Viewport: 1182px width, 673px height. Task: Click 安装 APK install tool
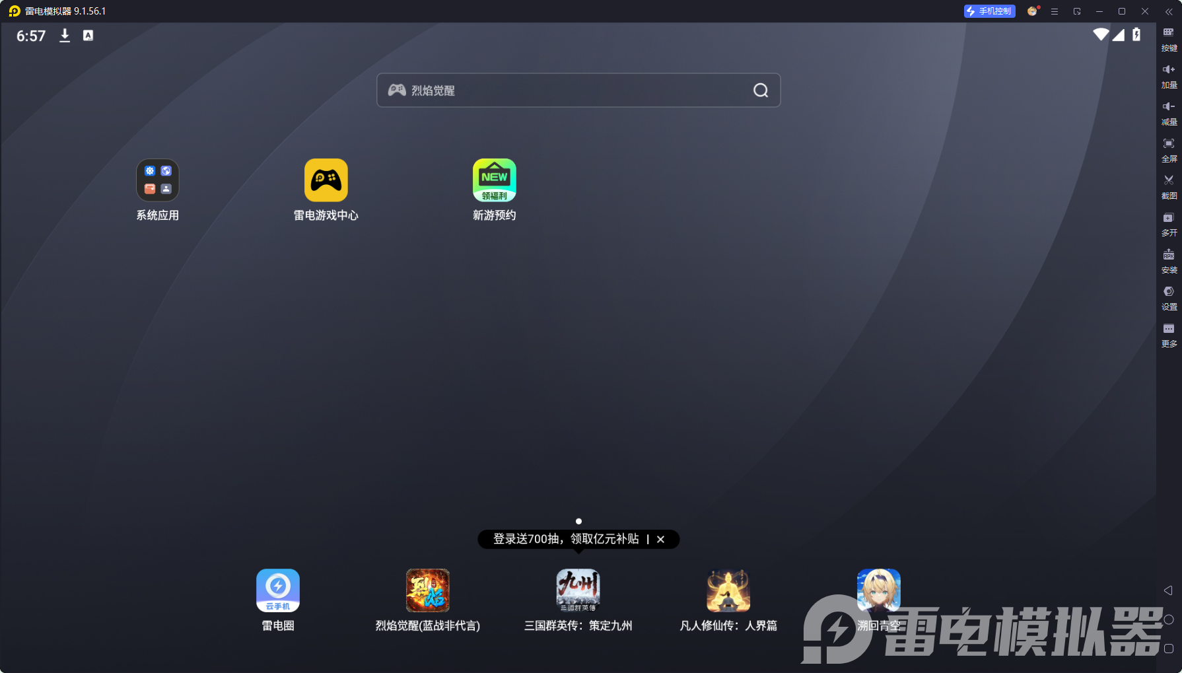(1169, 261)
